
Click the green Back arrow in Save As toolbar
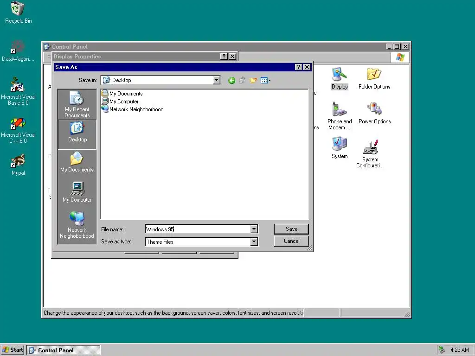point(232,80)
